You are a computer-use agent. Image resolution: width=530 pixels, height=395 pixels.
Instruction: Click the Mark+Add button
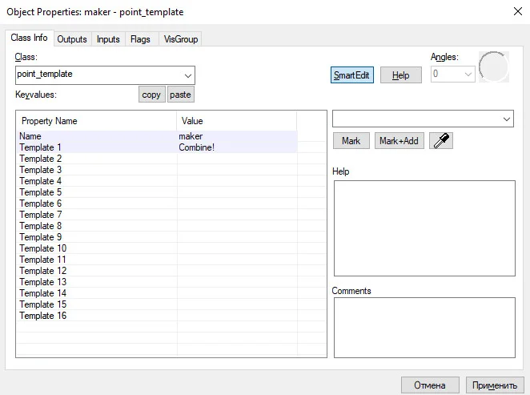[x=400, y=141]
